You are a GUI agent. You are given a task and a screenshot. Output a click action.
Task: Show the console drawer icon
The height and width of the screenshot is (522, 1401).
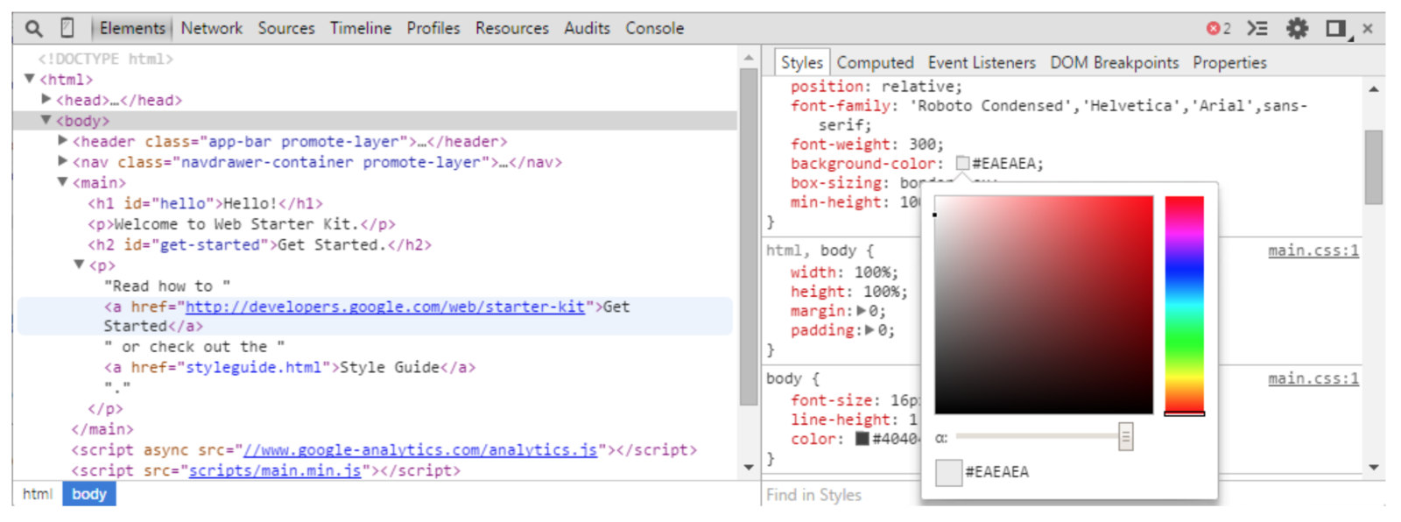click(x=1257, y=28)
